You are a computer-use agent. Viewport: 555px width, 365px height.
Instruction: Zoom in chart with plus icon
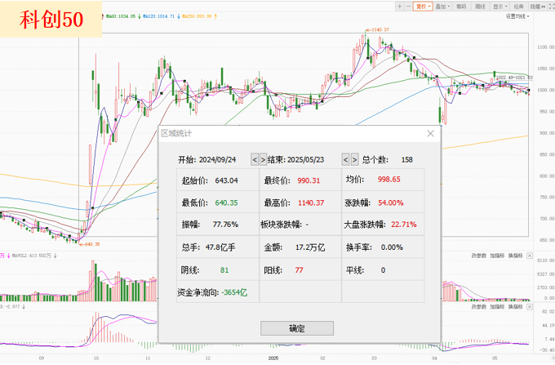(x=400, y=7)
